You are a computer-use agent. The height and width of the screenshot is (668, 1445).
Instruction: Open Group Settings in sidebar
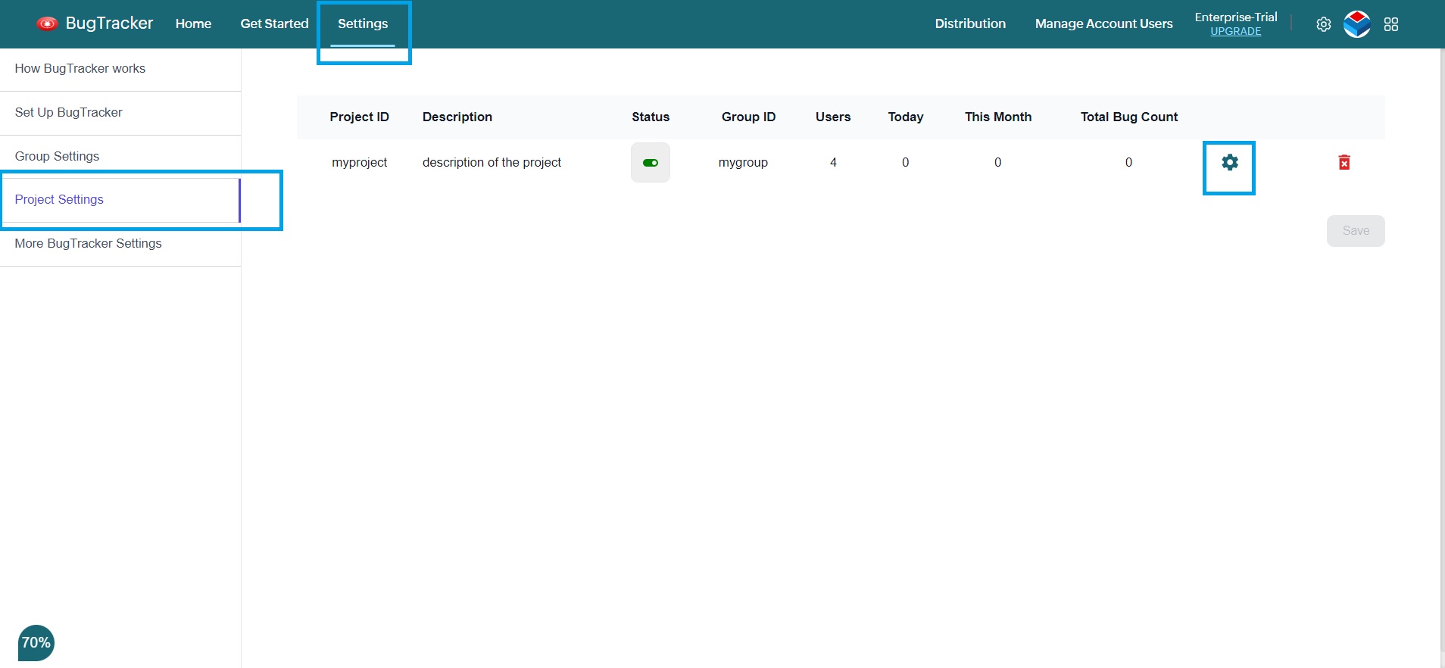[120, 157]
